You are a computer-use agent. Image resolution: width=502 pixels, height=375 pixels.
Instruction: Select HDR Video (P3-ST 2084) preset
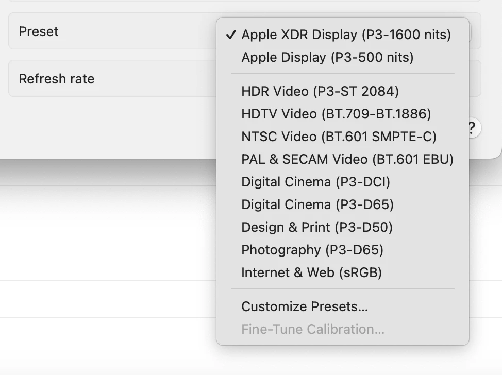coord(320,91)
